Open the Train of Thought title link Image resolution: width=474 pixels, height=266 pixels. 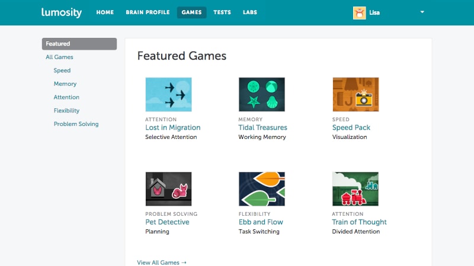[x=359, y=222]
